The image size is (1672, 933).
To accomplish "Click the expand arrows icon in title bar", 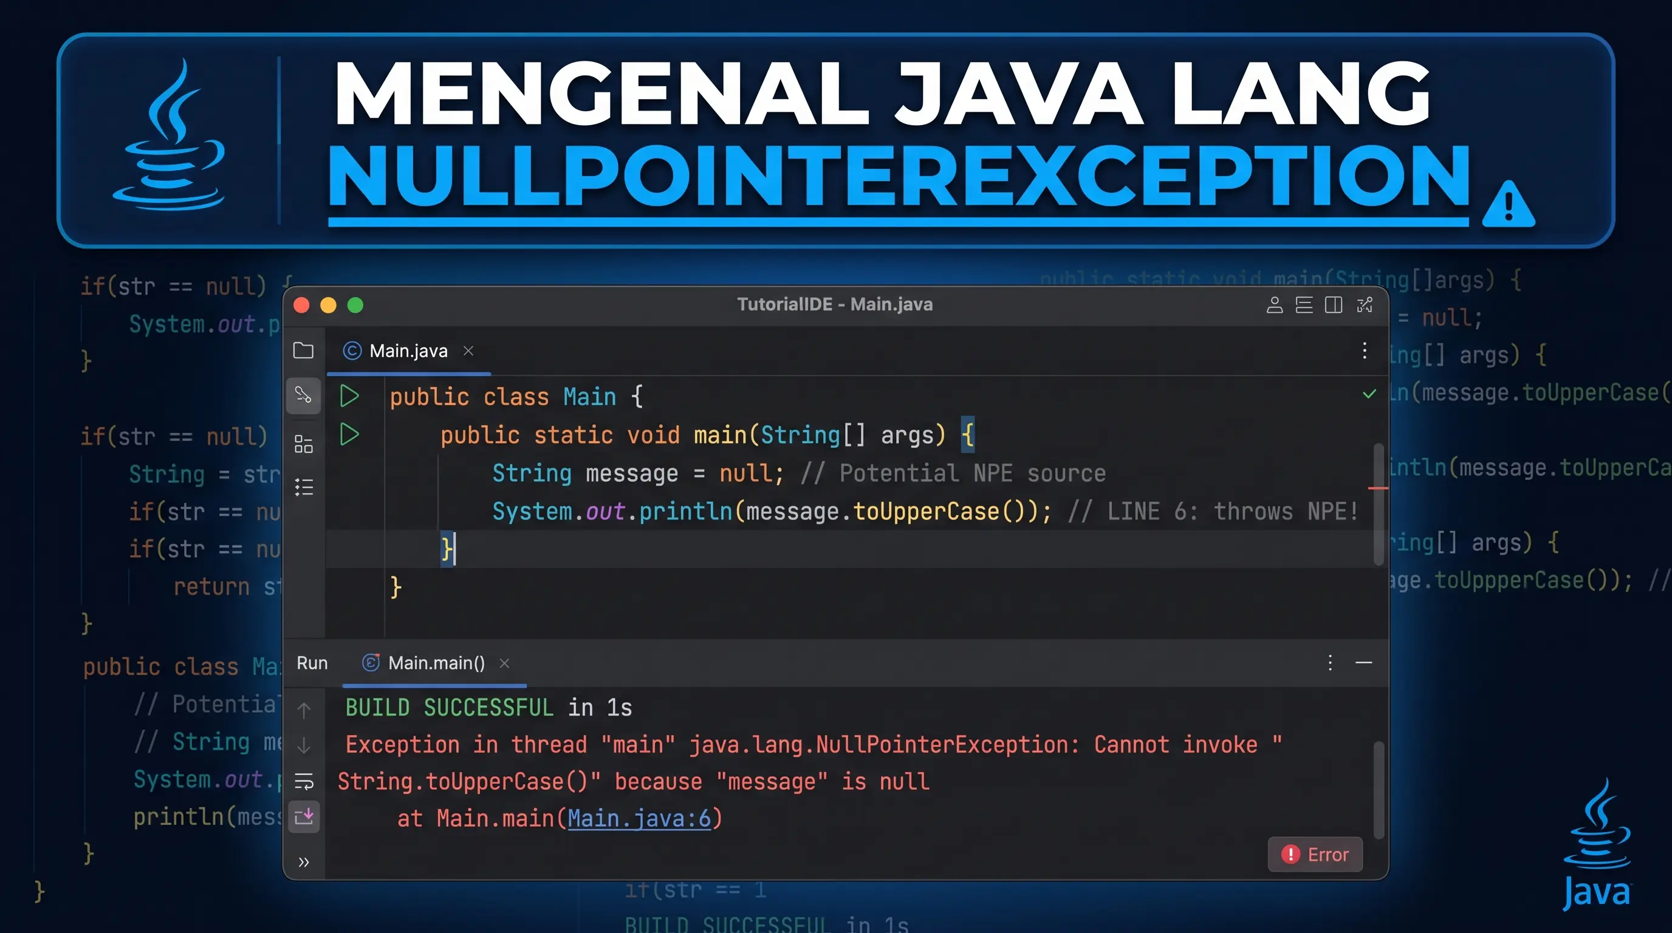I will pos(1365,305).
